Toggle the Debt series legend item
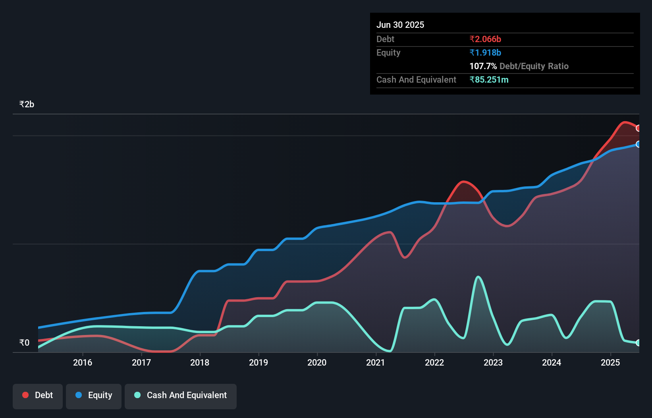Viewport: 652px width, 418px height. pos(37,395)
